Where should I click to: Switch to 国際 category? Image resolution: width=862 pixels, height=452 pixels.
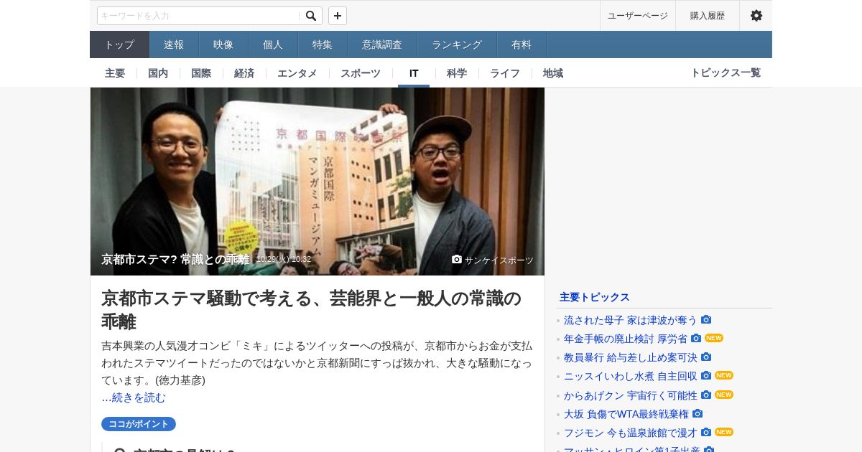201,73
